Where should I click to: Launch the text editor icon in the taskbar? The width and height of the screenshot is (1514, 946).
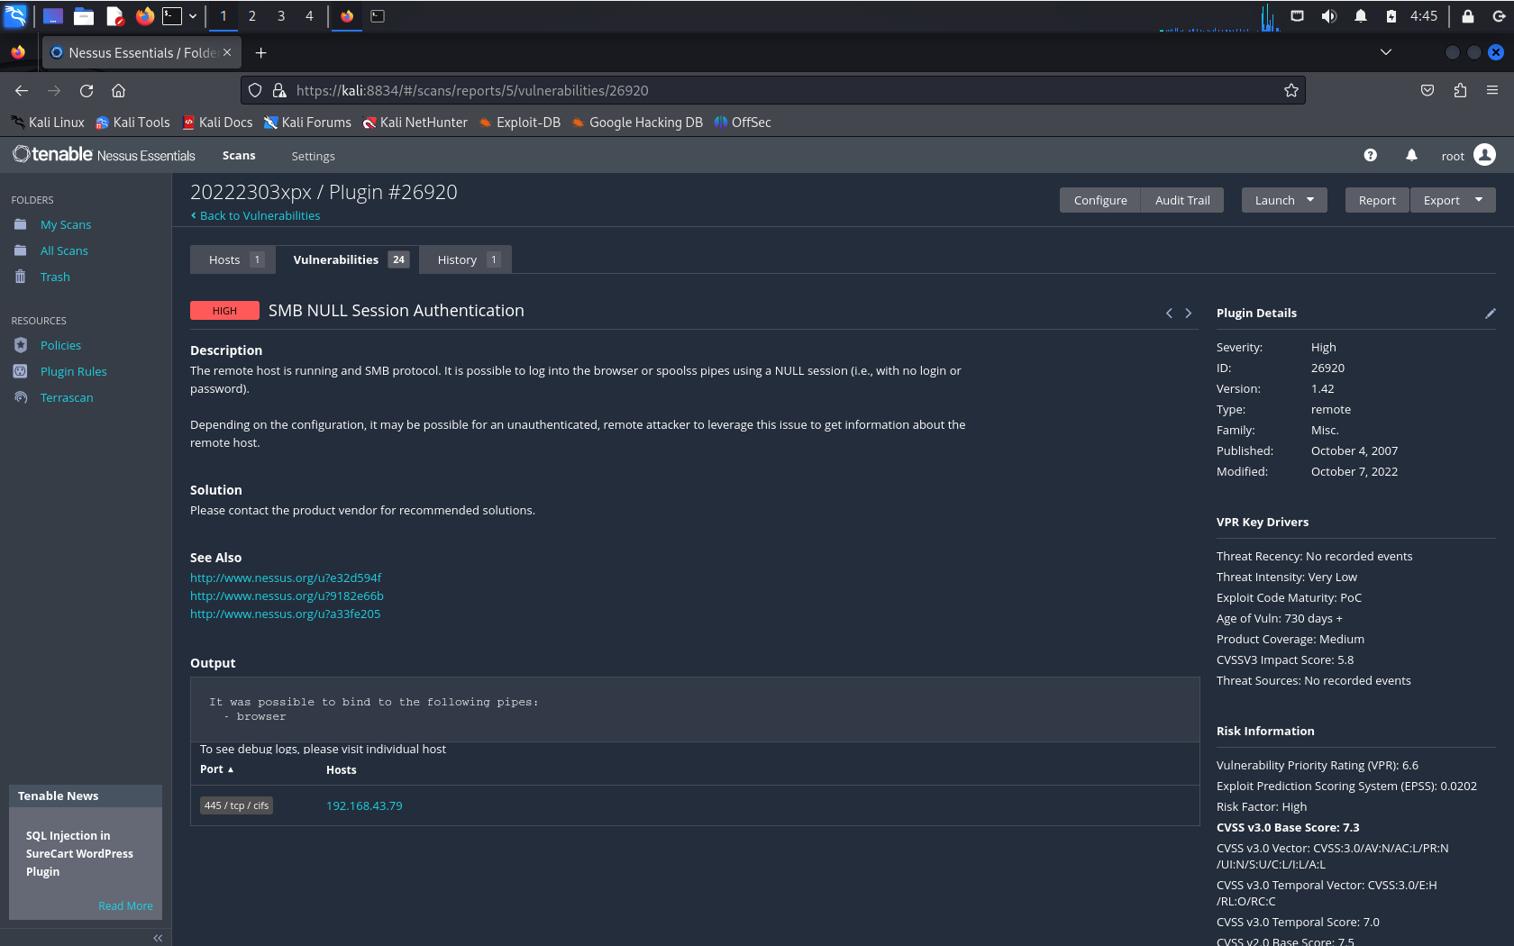[114, 15]
